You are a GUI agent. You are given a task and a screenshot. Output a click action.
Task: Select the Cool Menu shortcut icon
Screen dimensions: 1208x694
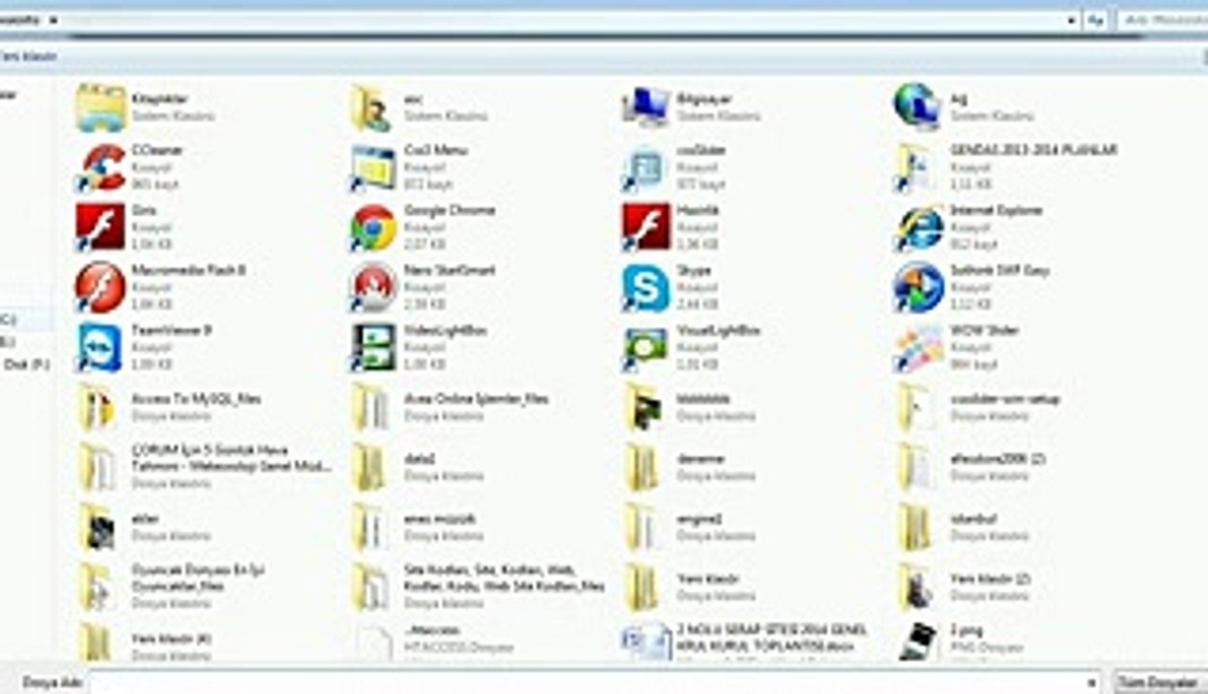(x=373, y=167)
